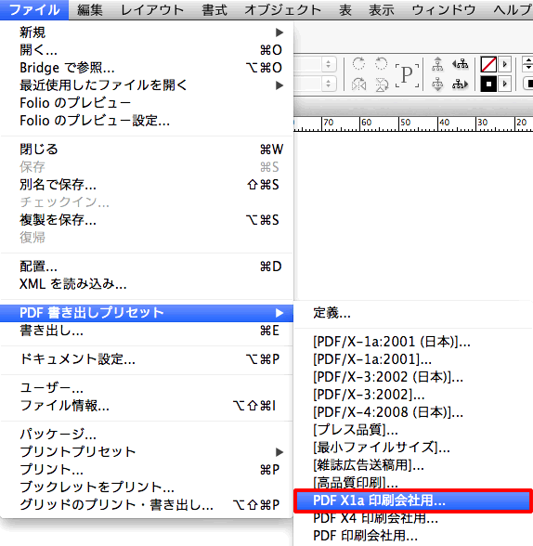This screenshot has width=533, height=546.
Task: Select [PDF/X-3:2002]... preset
Action: click(413, 395)
